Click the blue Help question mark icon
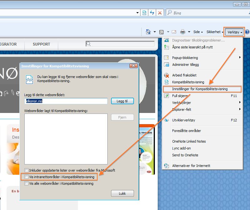 (247, 32)
